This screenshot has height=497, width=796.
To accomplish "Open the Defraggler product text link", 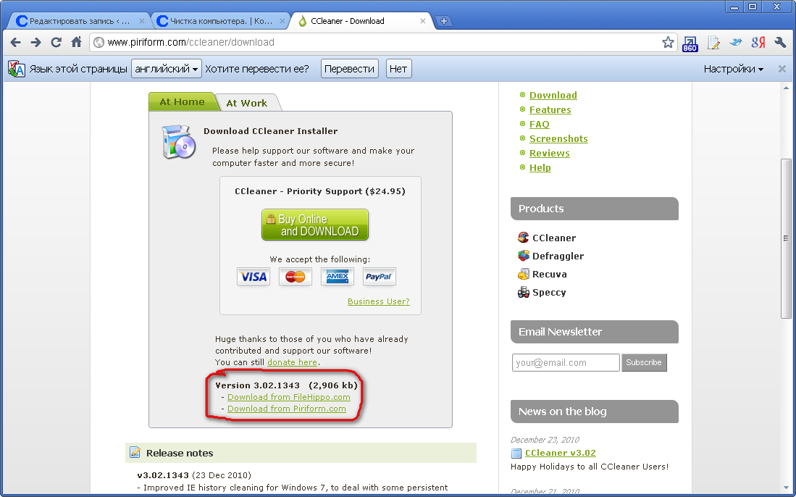I will point(558,256).
